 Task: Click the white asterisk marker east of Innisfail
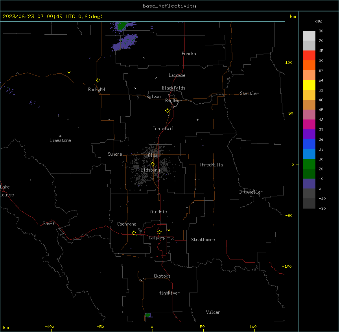click(x=197, y=119)
